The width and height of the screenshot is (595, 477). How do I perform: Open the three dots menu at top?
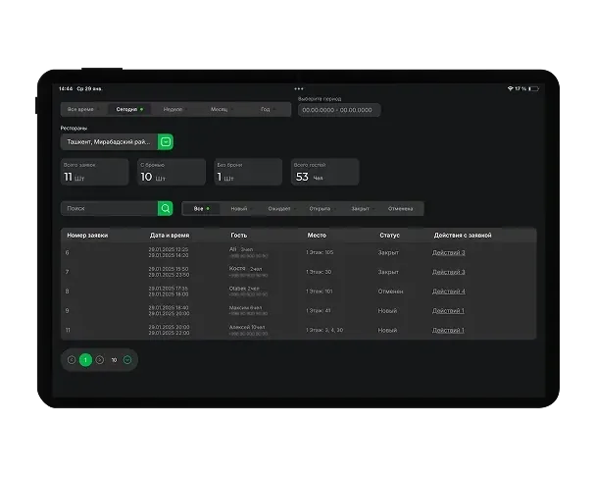click(299, 89)
